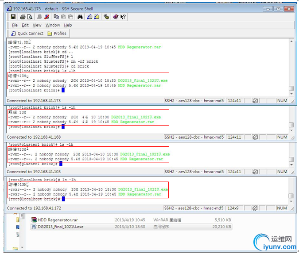Click the status bar icon in 192.168.41.168 window
Viewport: 299px width, 254px height.
tap(256, 137)
